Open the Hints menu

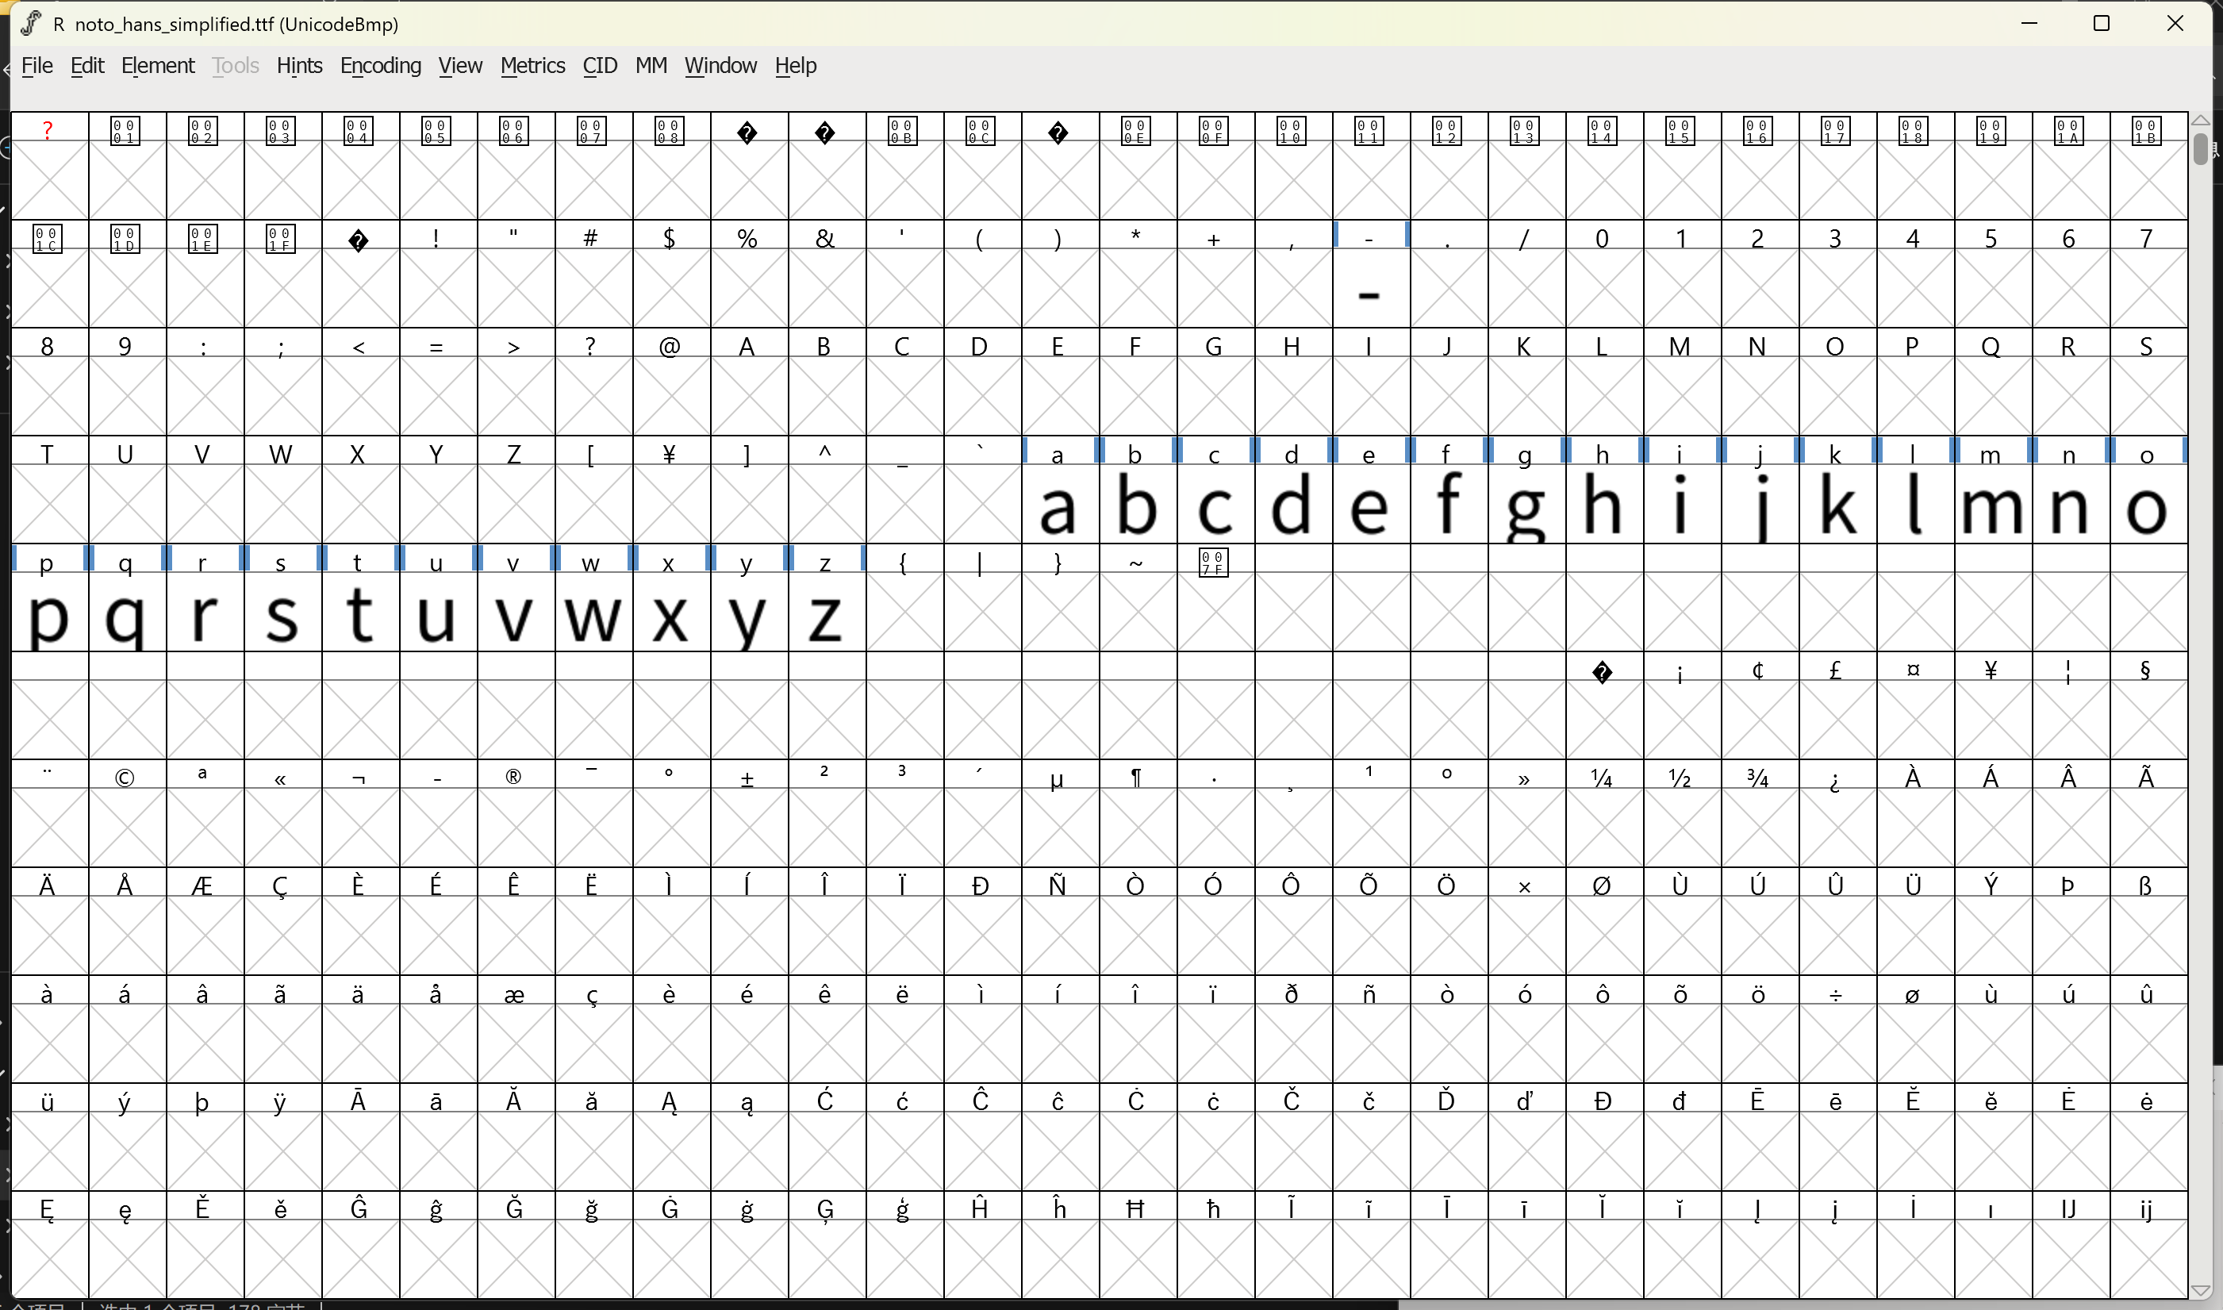[299, 66]
